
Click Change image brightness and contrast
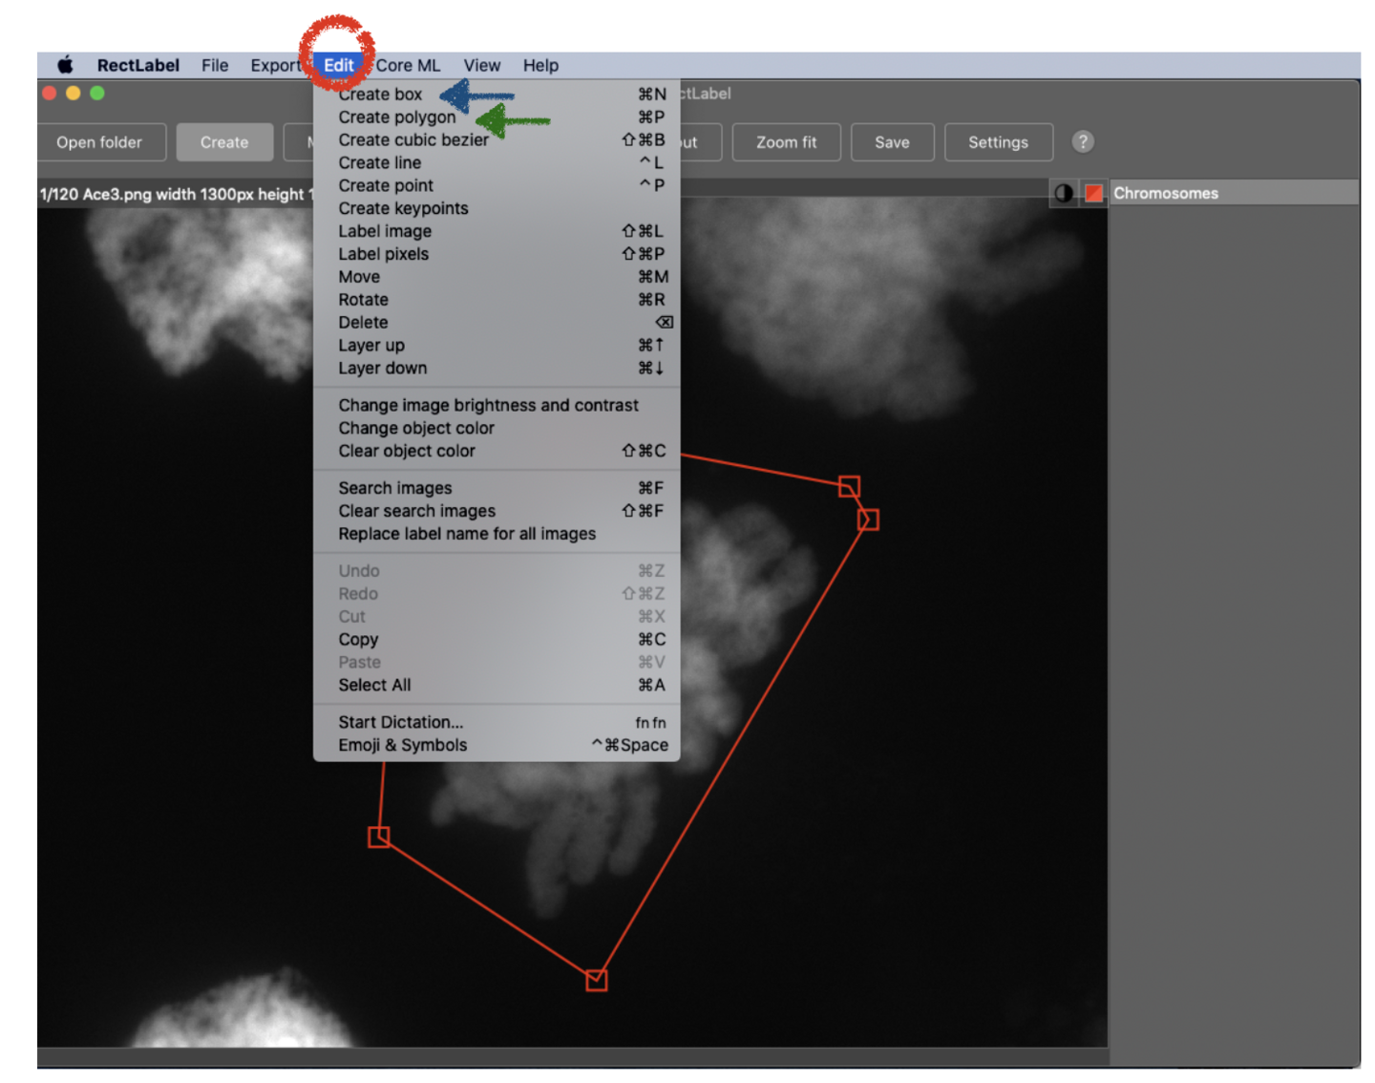tap(488, 406)
